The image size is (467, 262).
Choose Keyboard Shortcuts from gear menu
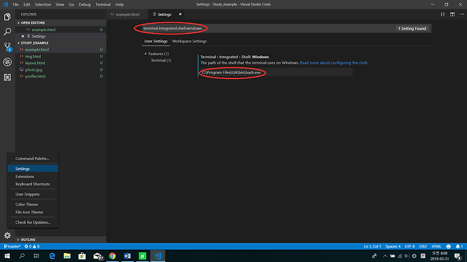[33, 184]
